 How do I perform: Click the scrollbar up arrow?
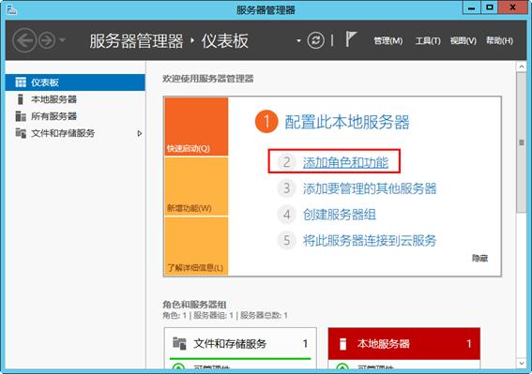522,67
